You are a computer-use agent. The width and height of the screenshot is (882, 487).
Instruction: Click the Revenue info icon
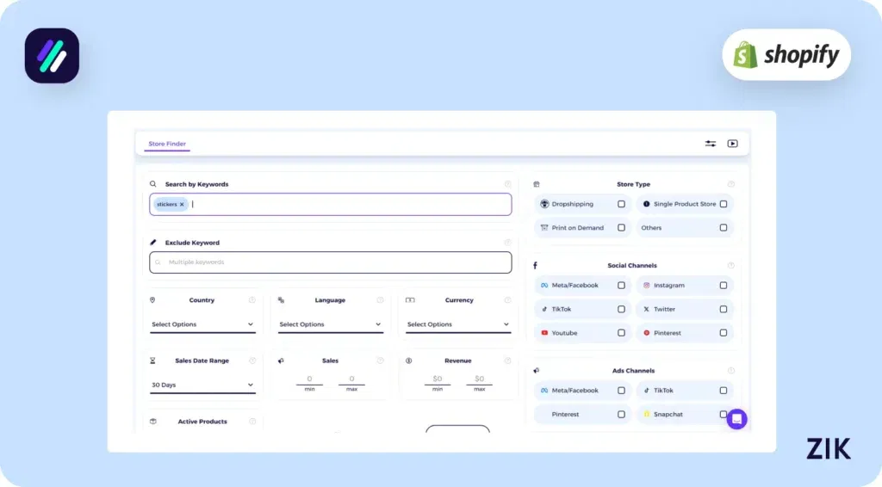507,361
